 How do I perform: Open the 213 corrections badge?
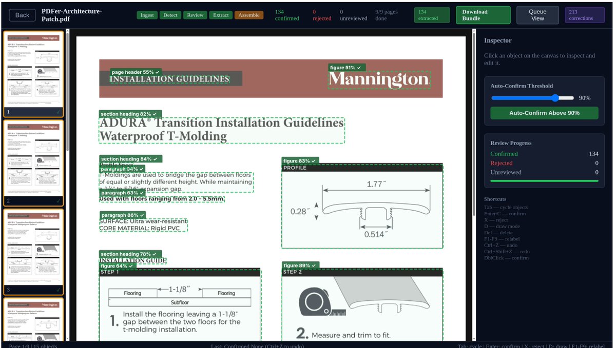(x=584, y=15)
